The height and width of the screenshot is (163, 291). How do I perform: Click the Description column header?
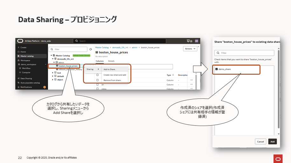pyautogui.click(x=183, y=75)
